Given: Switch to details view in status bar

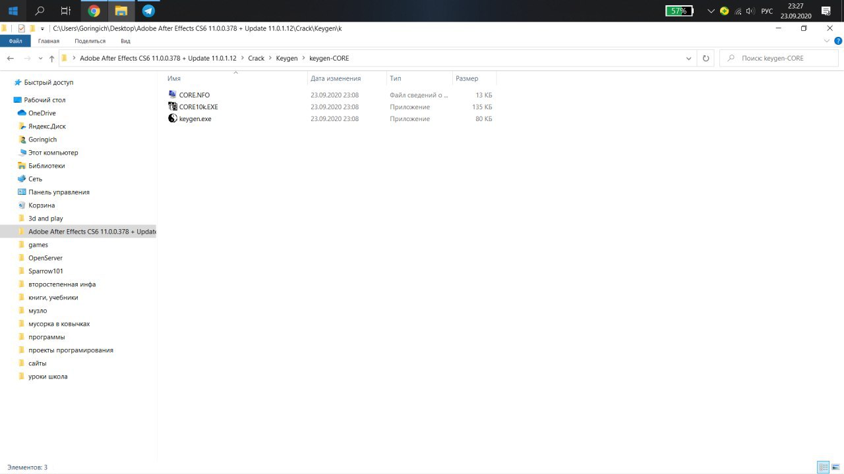Looking at the screenshot, I should [x=823, y=467].
